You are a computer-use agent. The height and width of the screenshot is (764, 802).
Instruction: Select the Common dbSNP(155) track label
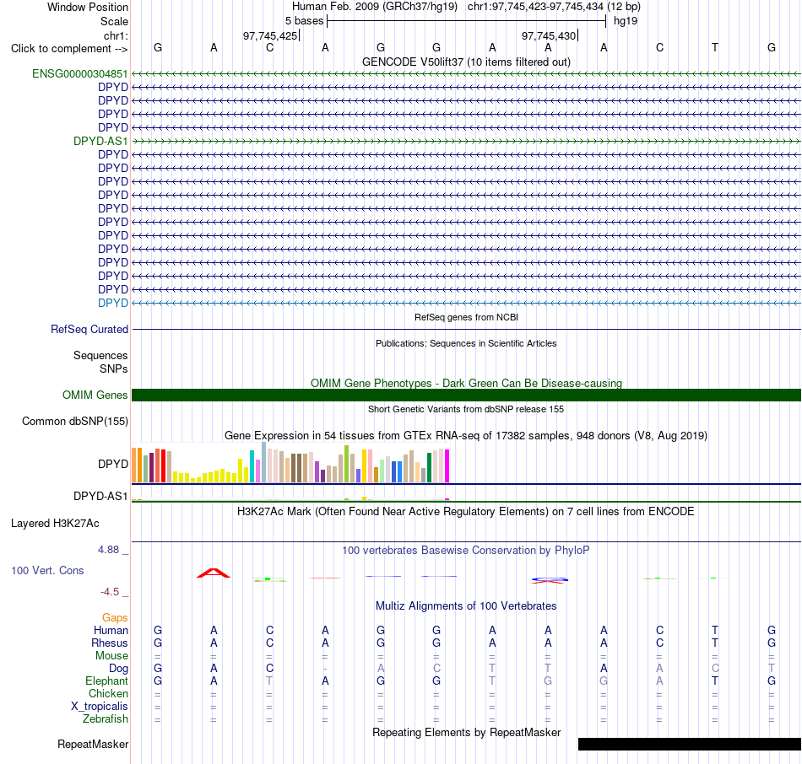pyautogui.click(x=74, y=421)
